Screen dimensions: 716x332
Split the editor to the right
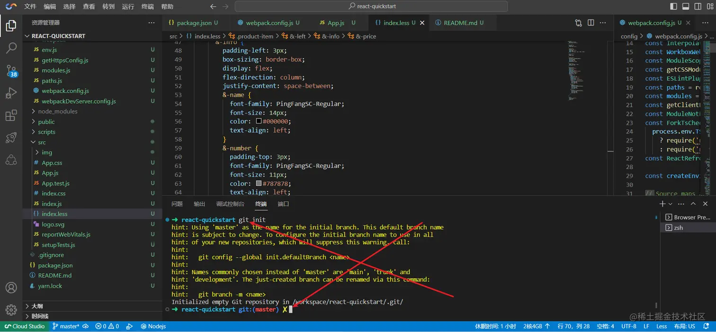click(591, 23)
